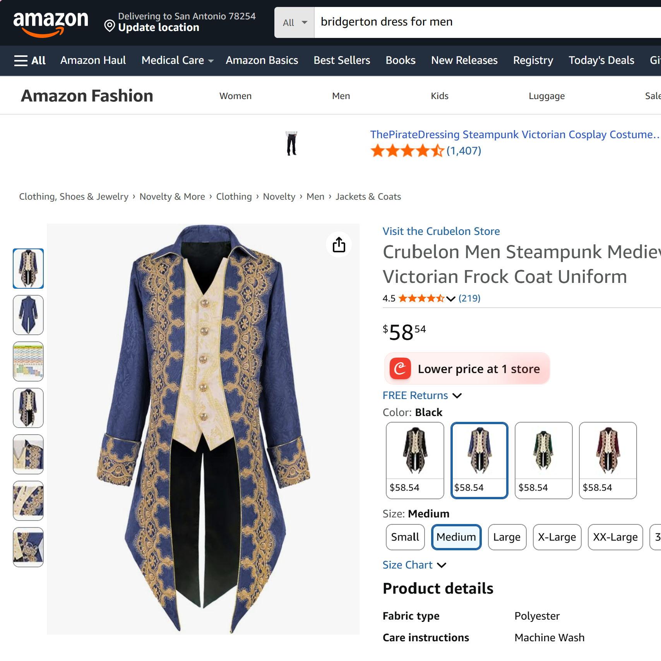Screen dimensions: 661x661
Task: Select the XX-Large size option
Action: click(615, 537)
